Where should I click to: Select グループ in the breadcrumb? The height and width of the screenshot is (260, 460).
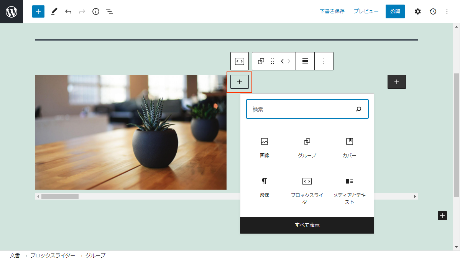click(95, 255)
